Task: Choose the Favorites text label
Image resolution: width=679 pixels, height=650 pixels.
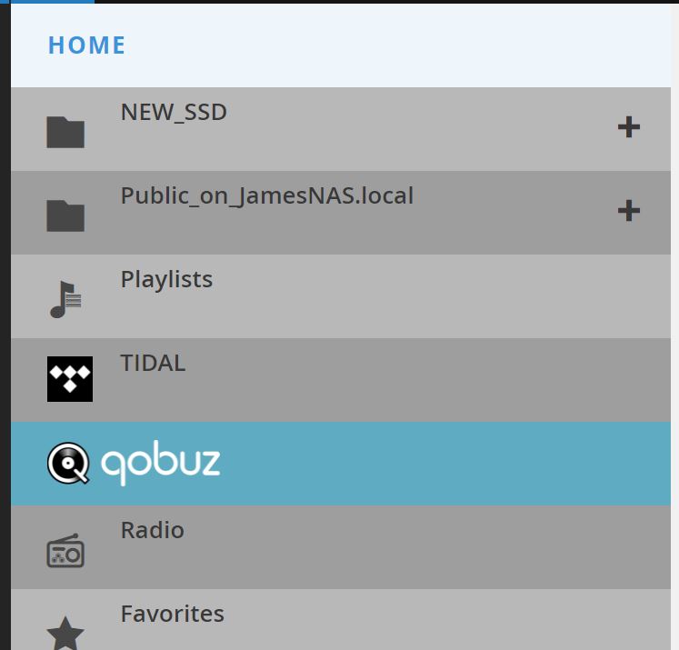Action: 173,614
